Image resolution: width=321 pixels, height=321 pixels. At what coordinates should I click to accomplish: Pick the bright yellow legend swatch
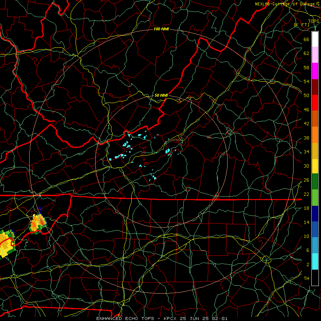coord(315,166)
